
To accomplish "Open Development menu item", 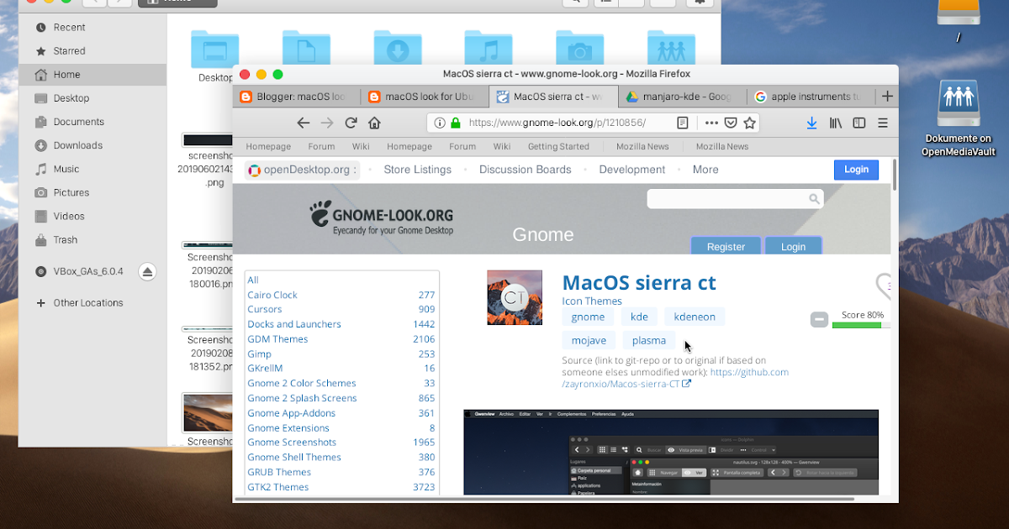I will pos(632,170).
